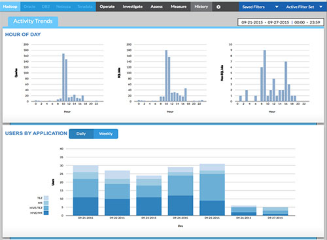This screenshot has height=240, width=327.
Task: Click the HIVE/MR legend color swatch
Action: click(46, 212)
